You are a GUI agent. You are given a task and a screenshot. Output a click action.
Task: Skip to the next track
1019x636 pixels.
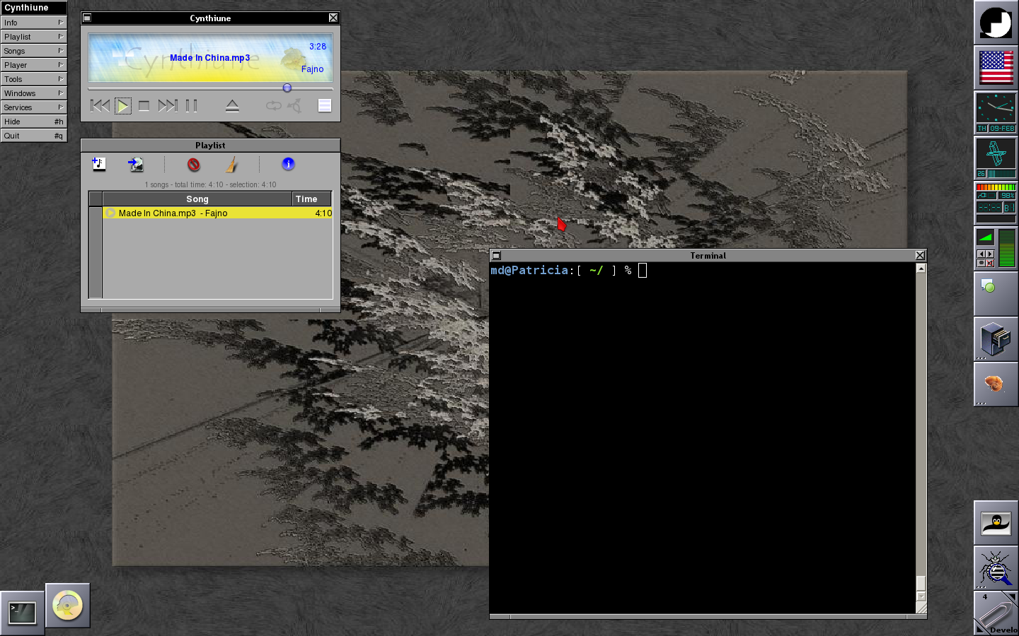click(167, 106)
